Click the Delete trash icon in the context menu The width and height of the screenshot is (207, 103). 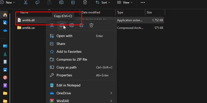[x=91, y=25]
